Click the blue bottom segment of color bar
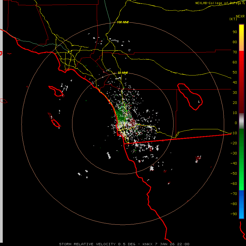This screenshot has width=246, height=246. click(241, 204)
